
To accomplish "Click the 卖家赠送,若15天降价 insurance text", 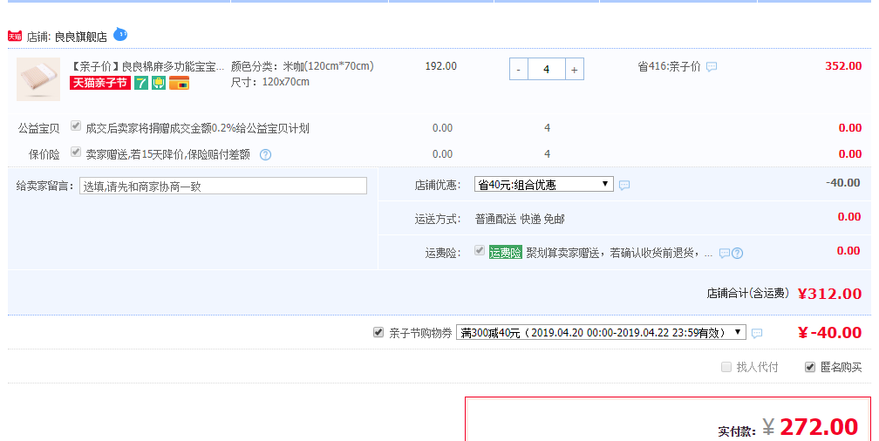I will 167,154.
